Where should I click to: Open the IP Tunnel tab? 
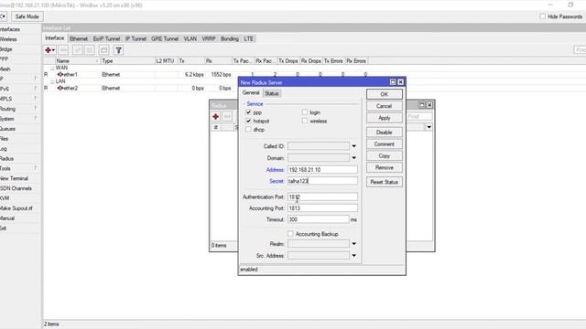(136, 38)
